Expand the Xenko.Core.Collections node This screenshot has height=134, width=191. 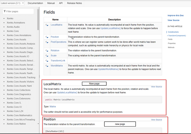pyautogui.click(x=4, y=90)
